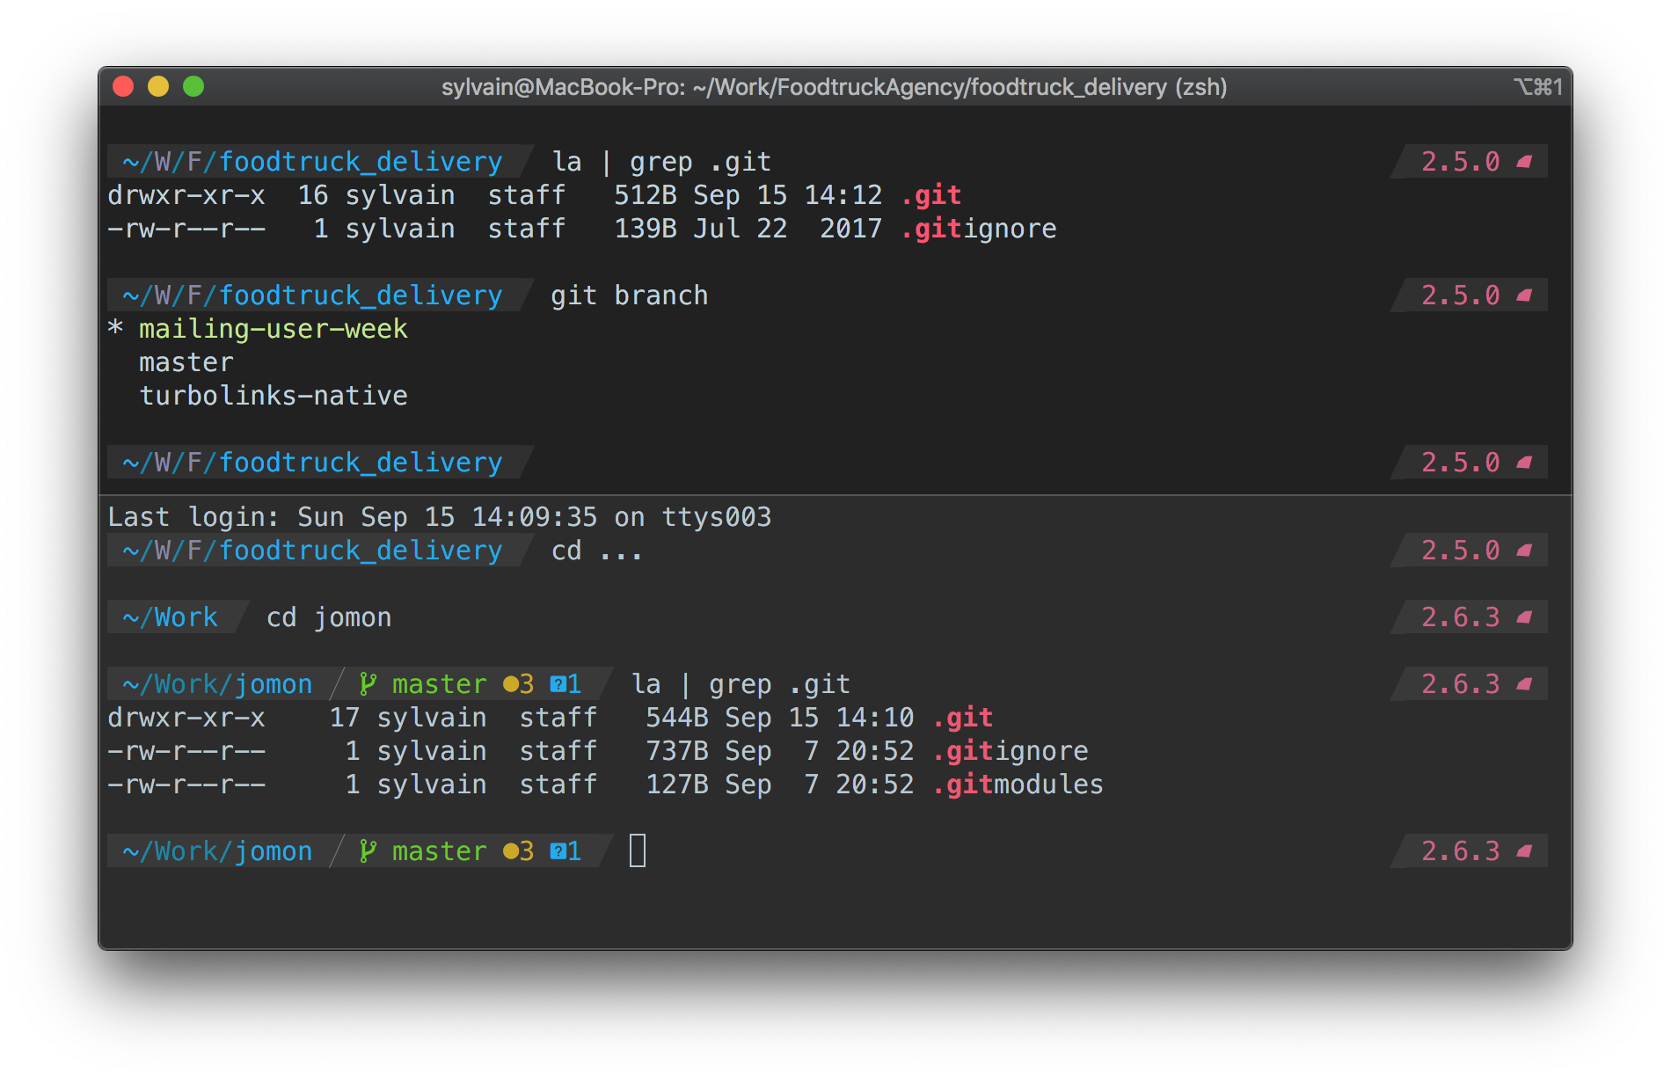Click the blue untracked-files question icon
This screenshot has width=1671, height=1080.
(560, 683)
